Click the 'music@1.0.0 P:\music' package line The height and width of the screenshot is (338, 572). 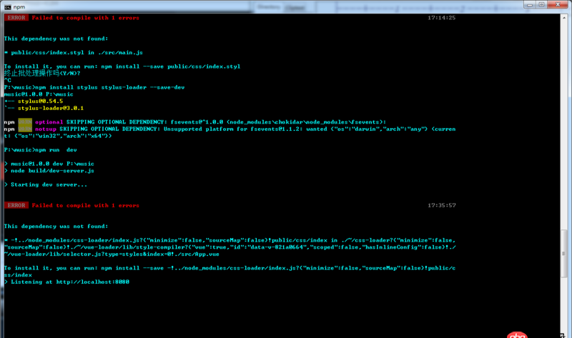pyautogui.click(x=39, y=94)
